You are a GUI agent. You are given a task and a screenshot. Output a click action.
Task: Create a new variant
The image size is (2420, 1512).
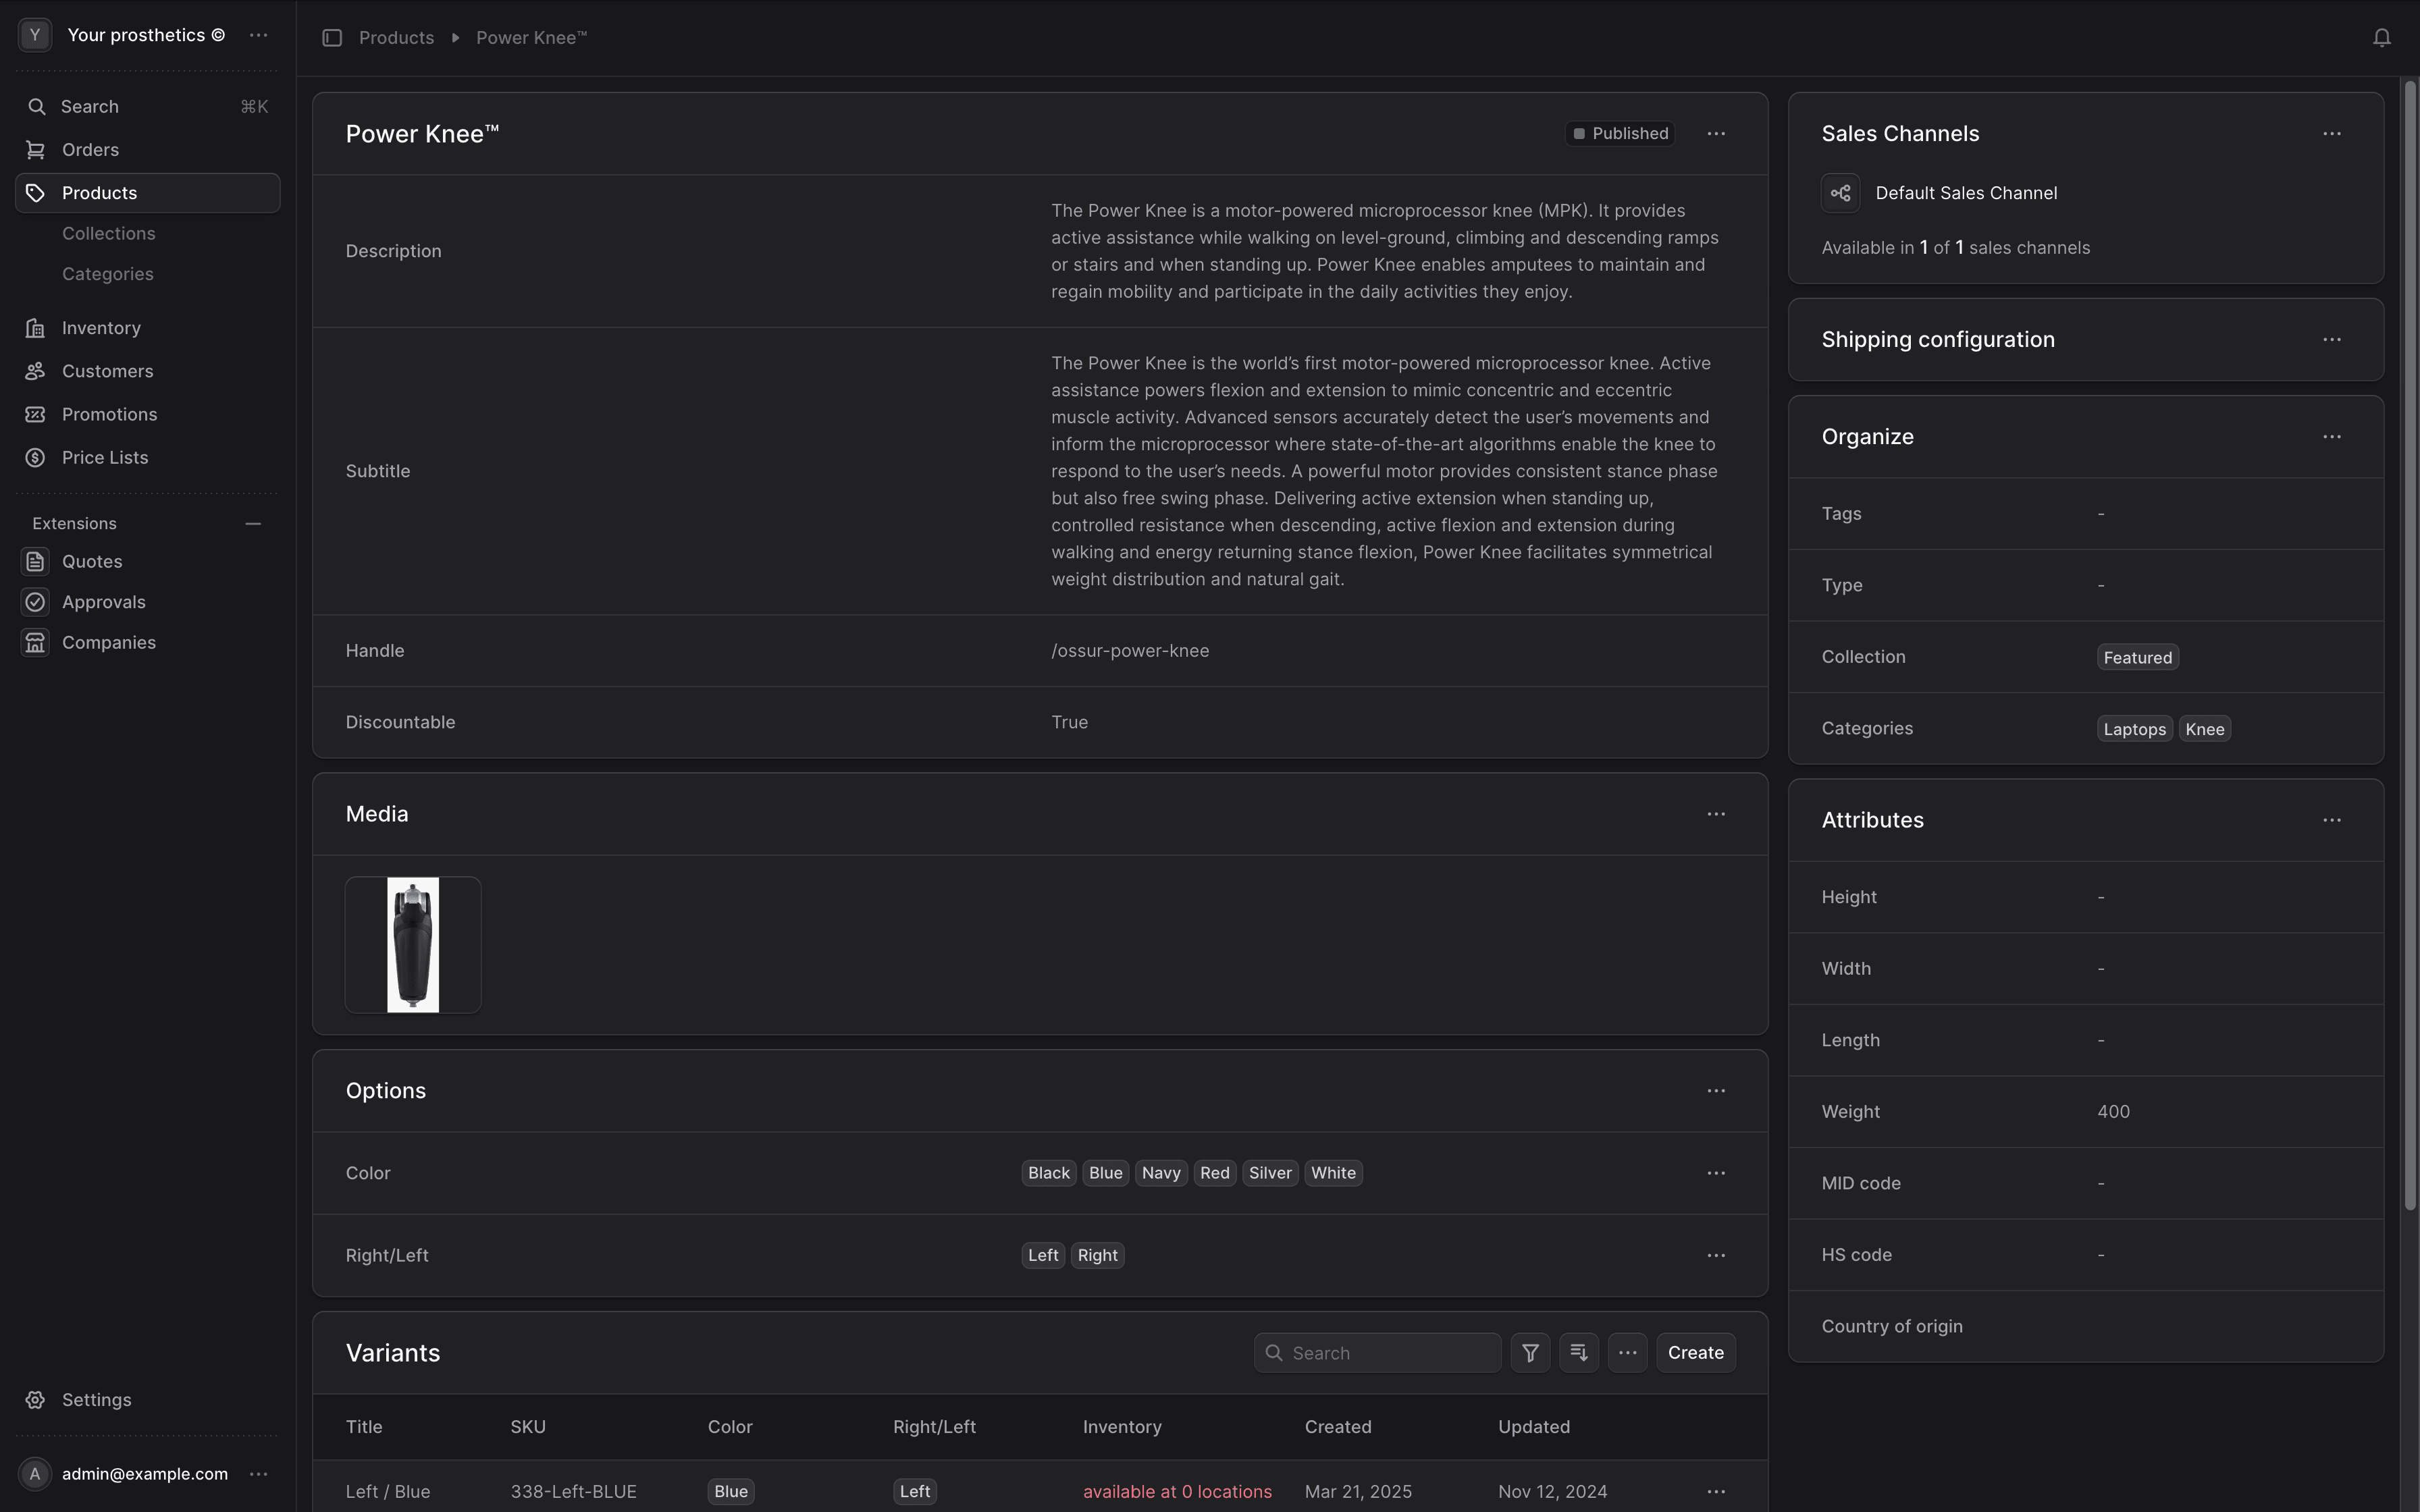[x=1696, y=1353]
